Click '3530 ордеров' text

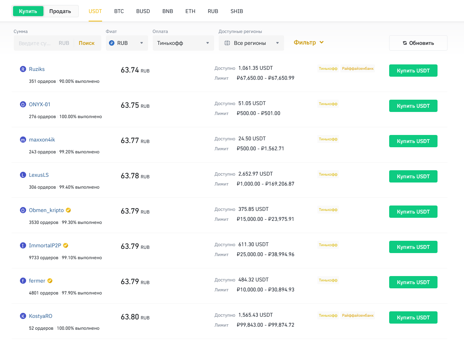pyautogui.click(x=44, y=222)
